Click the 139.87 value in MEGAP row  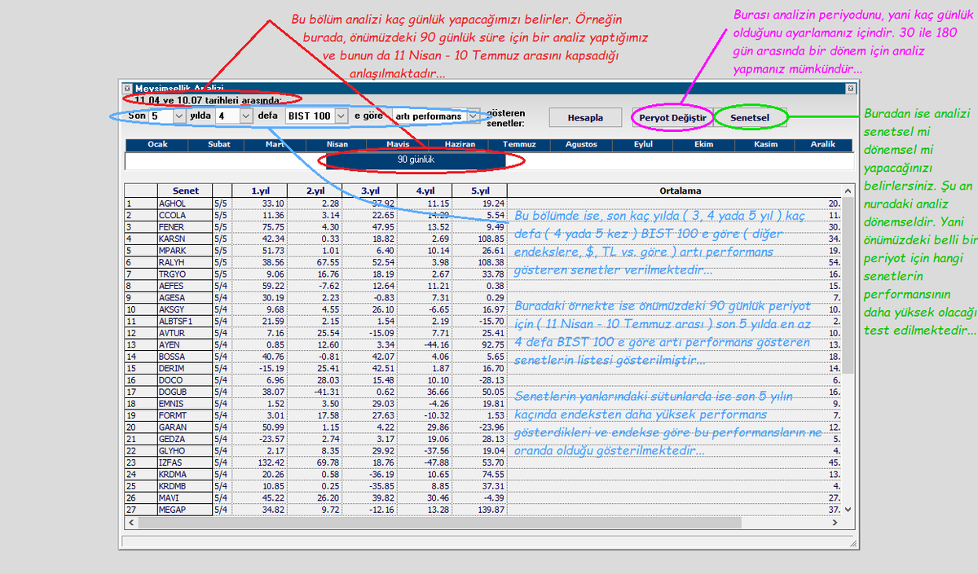click(490, 510)
